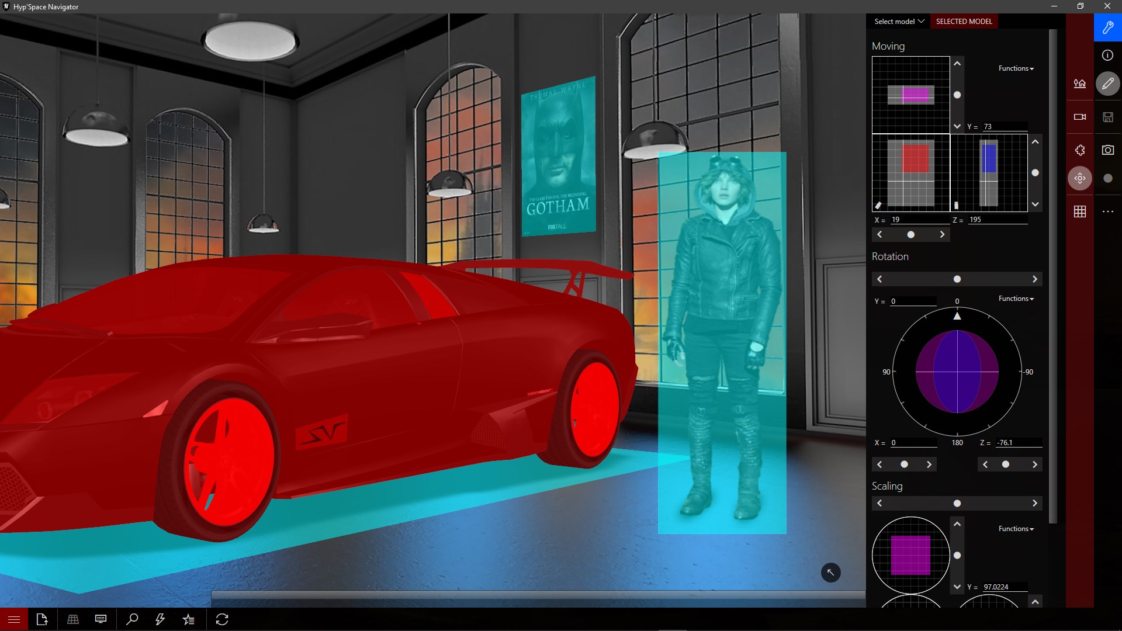Click the puzzle piece icon
The image size is (1122, 631).
(x=1079, y=150)
